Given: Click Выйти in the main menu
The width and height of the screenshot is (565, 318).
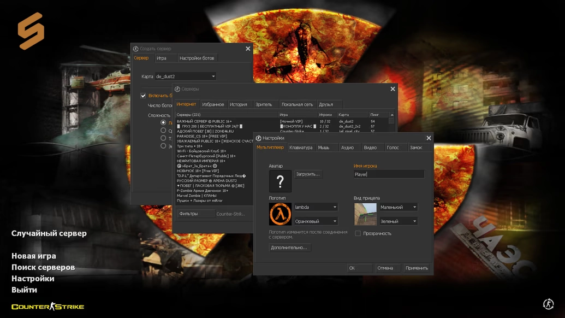Looking at the screenshot, I should (24, 290).
